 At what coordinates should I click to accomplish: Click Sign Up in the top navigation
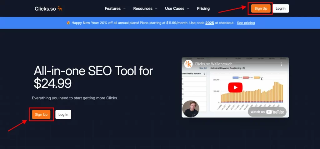coord(261,8)
